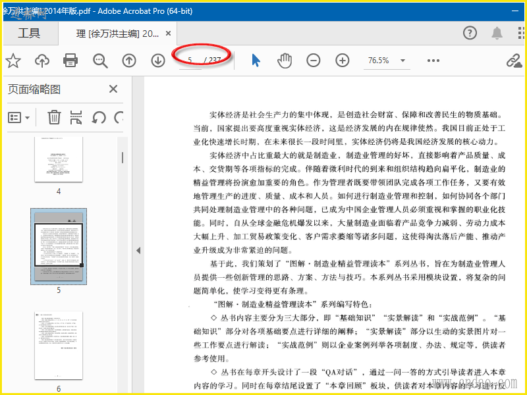Select the arrow selection tool
This screenshot has width=527, height=395.
click(256, 61)
